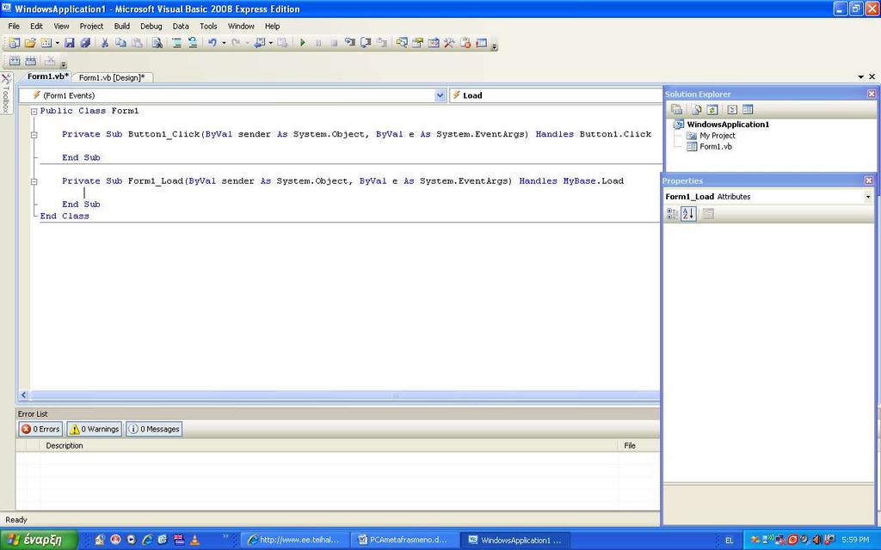Open the File menu
The width and height of the screenshot is (881, 550).
coord(14,27)
